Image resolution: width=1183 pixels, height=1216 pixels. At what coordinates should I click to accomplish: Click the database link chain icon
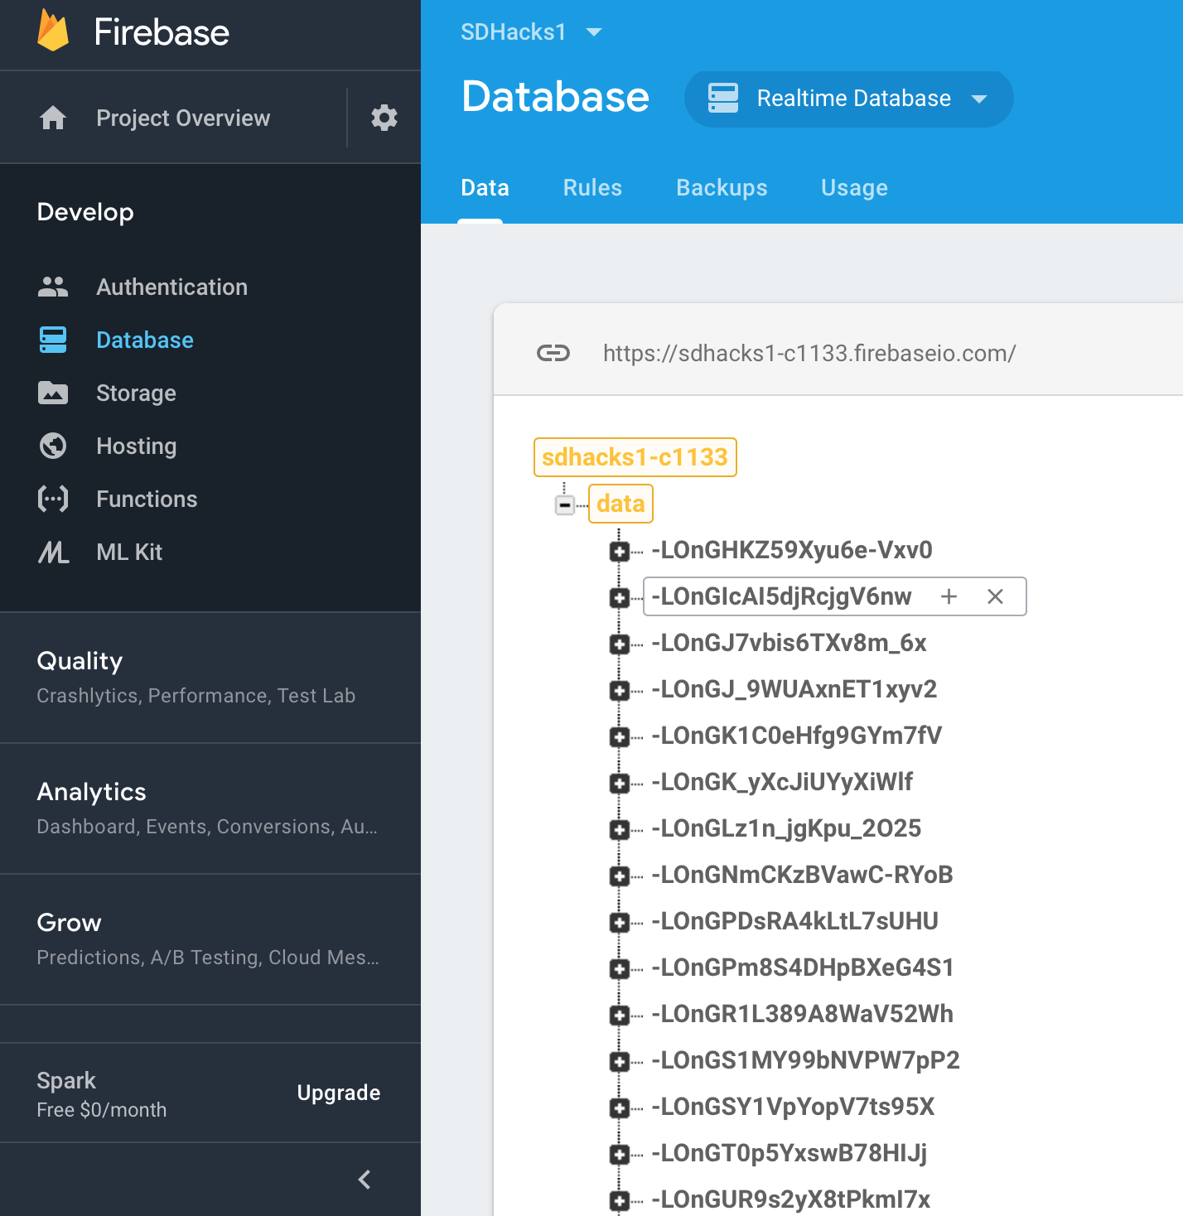pyautogui.click(x=553, y=354)
